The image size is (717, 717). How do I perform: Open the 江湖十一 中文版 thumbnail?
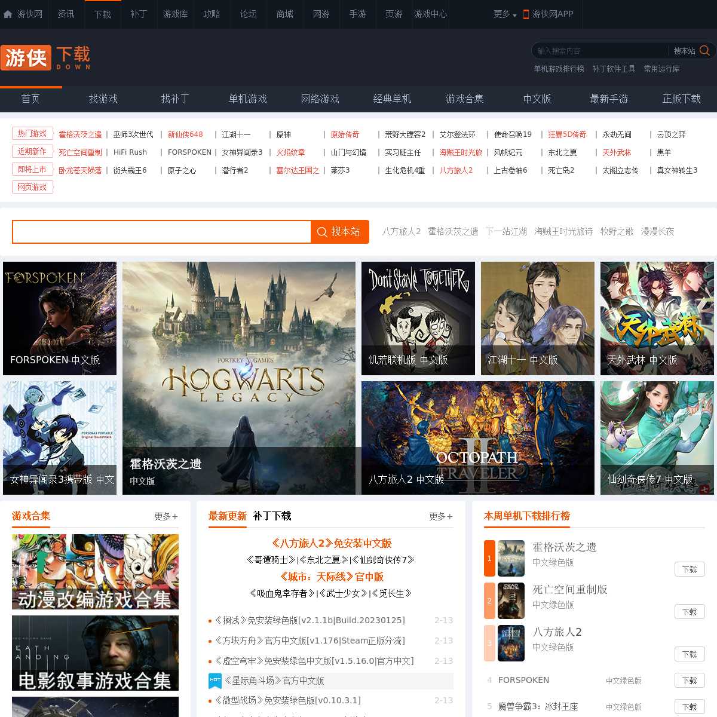538,318
